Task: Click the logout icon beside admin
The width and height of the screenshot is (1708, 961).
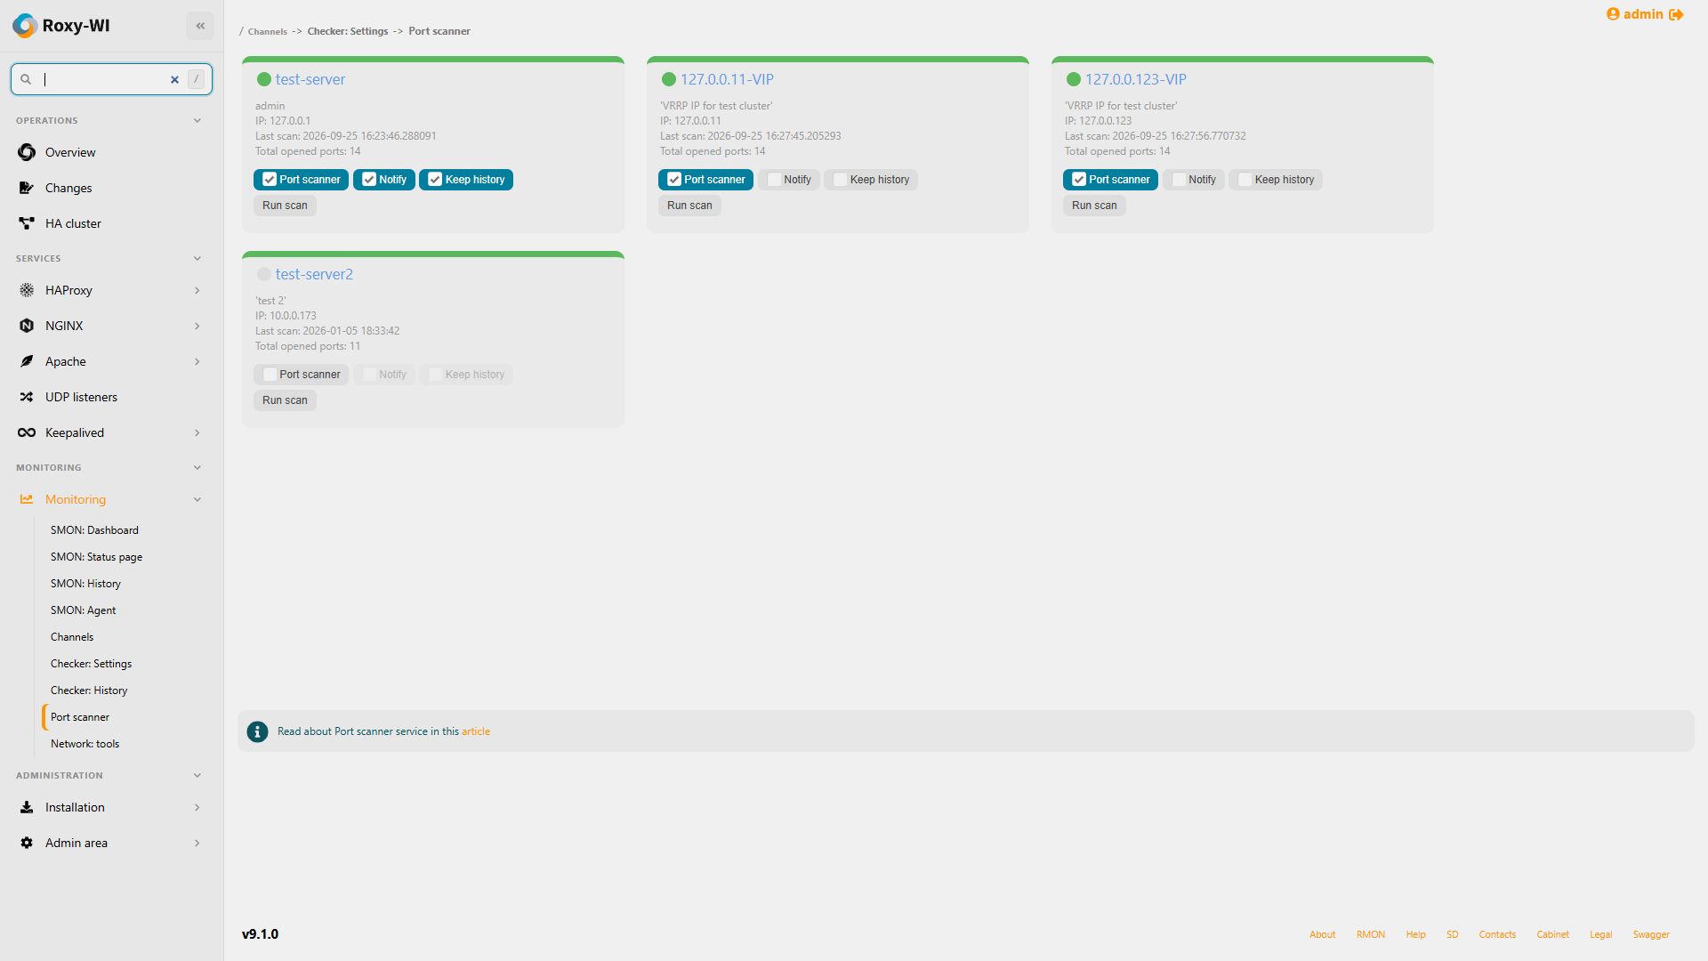Action: point(1676,14)
